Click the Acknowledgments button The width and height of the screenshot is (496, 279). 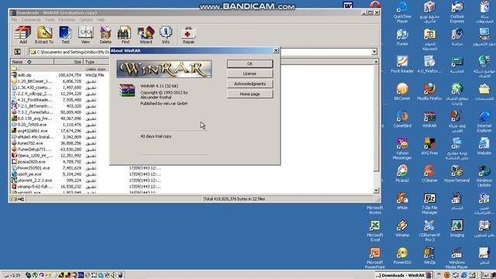pos(250,84)
